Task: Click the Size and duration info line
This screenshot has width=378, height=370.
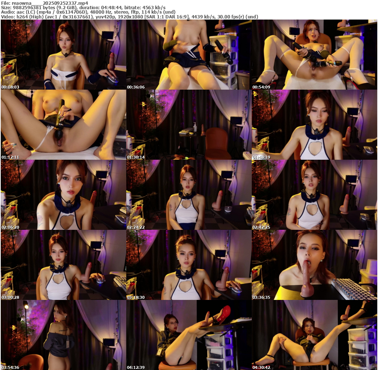Action: click(x=83, y=7)
